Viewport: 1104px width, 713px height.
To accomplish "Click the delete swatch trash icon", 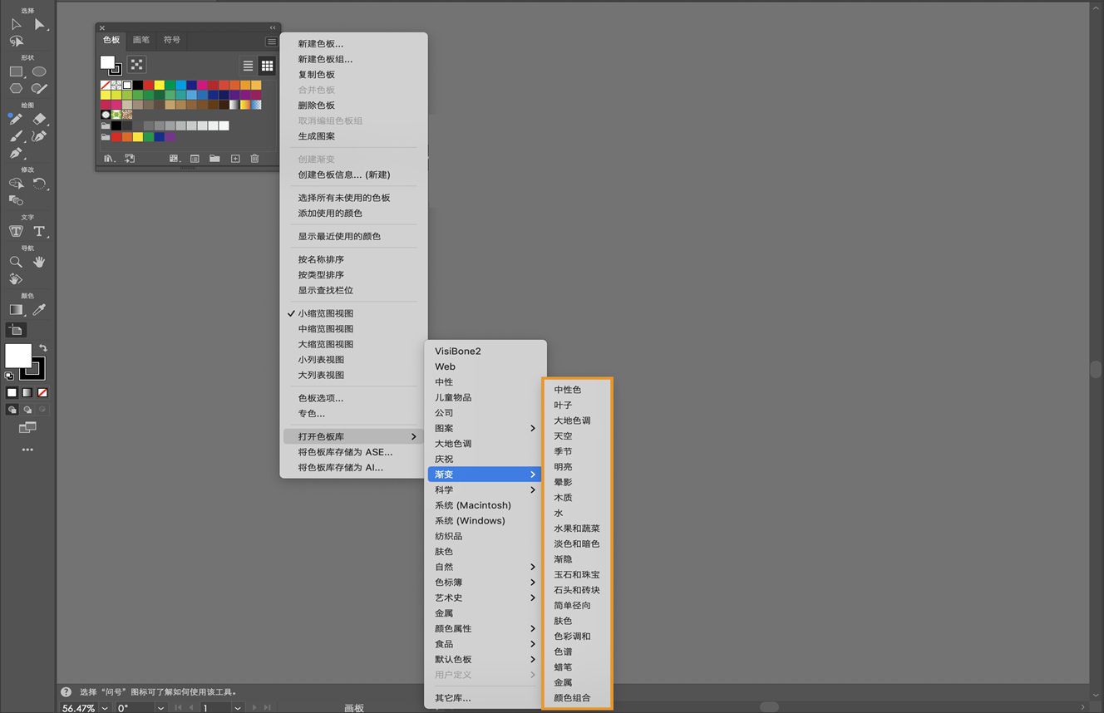I will click(254, 158).
